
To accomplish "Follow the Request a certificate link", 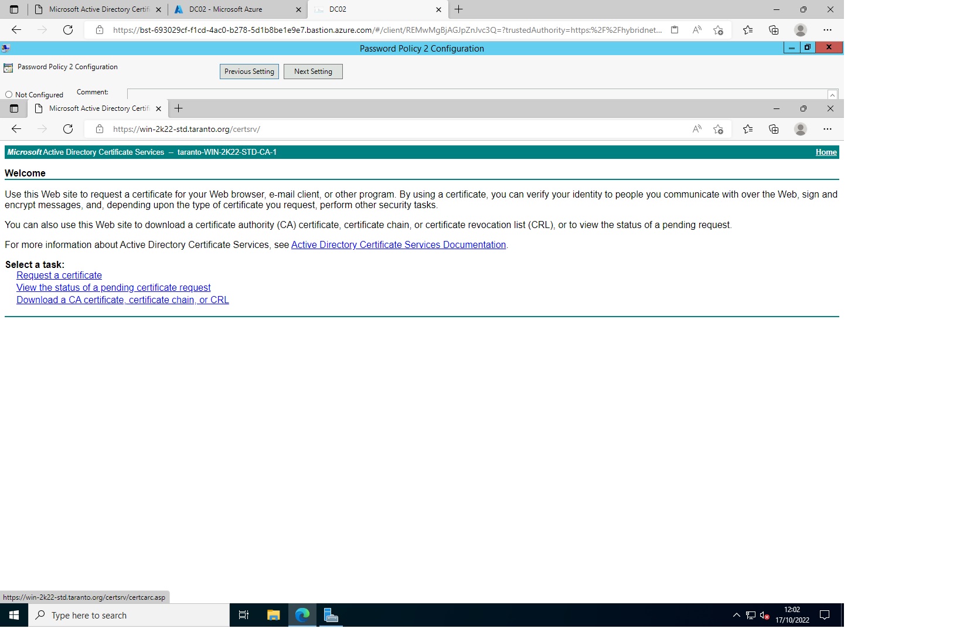I will (59, 276).
